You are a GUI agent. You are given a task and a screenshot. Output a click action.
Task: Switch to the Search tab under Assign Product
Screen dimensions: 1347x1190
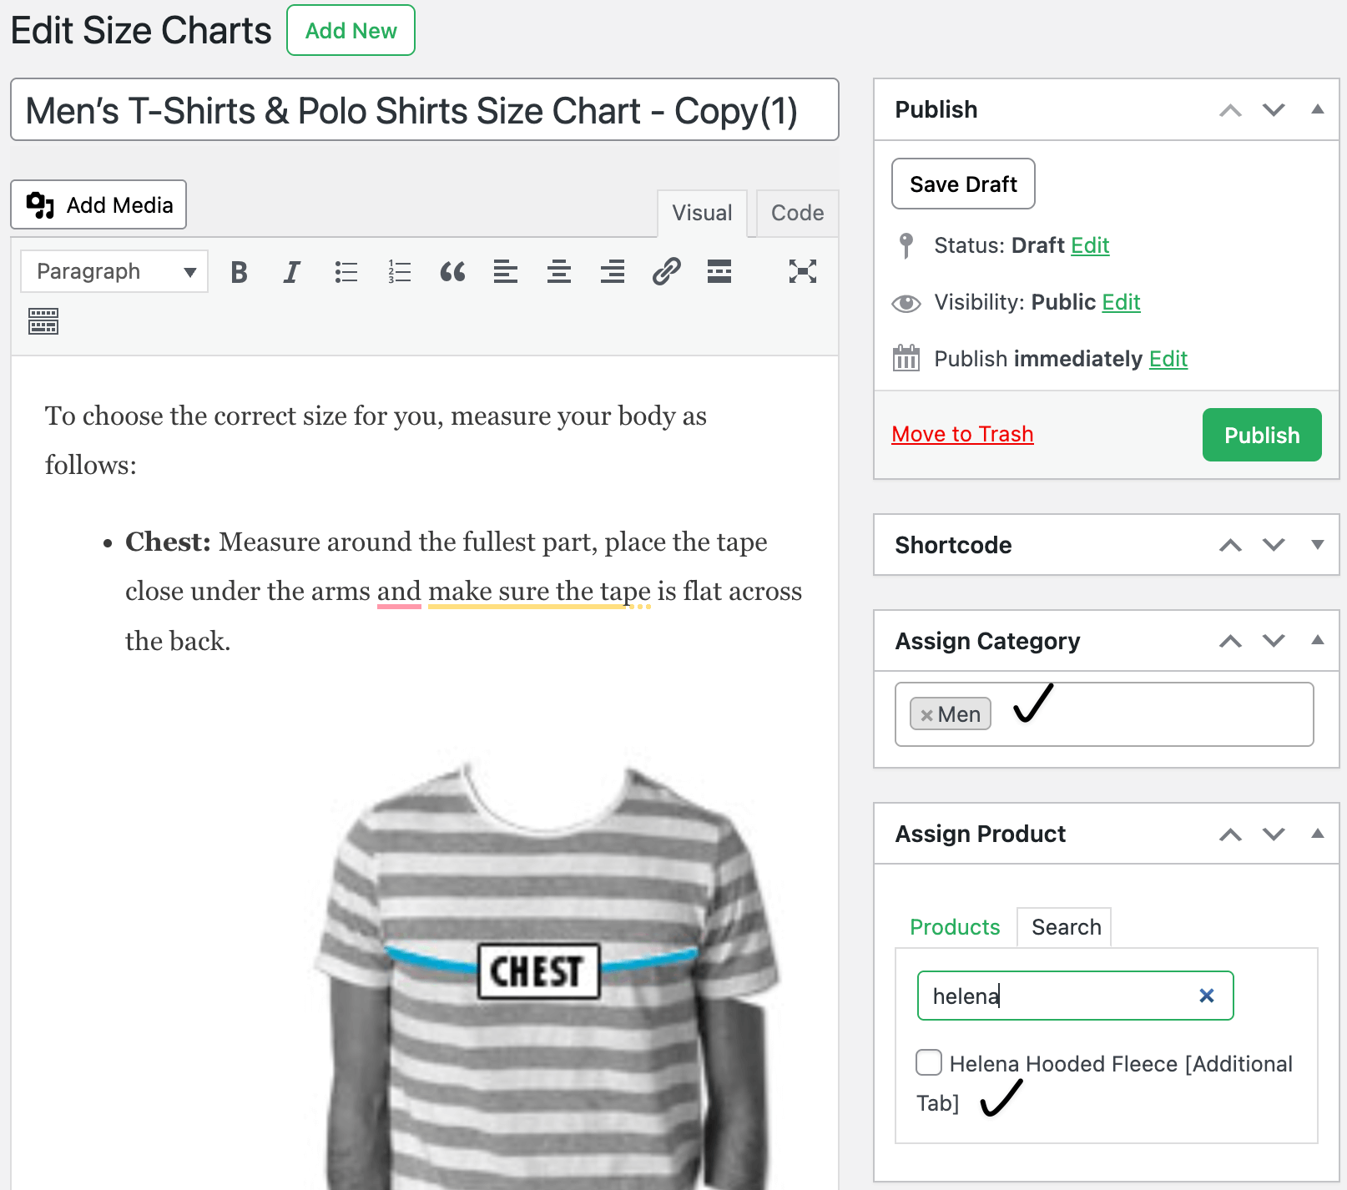coord(1064,926)
